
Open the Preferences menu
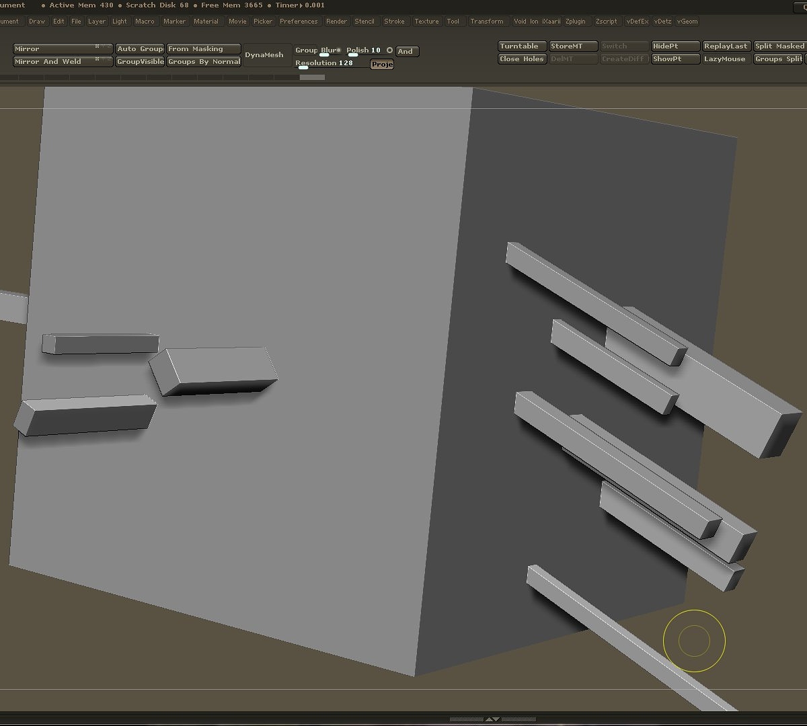click(x=299, y=22)
